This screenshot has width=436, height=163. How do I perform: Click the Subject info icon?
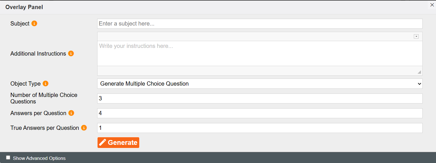coord(34,24)
